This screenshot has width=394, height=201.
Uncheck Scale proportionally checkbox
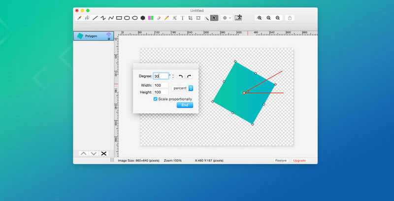(x=156, y=99)
